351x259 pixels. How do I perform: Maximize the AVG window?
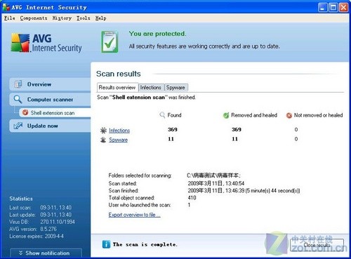[x=333, y=8]
